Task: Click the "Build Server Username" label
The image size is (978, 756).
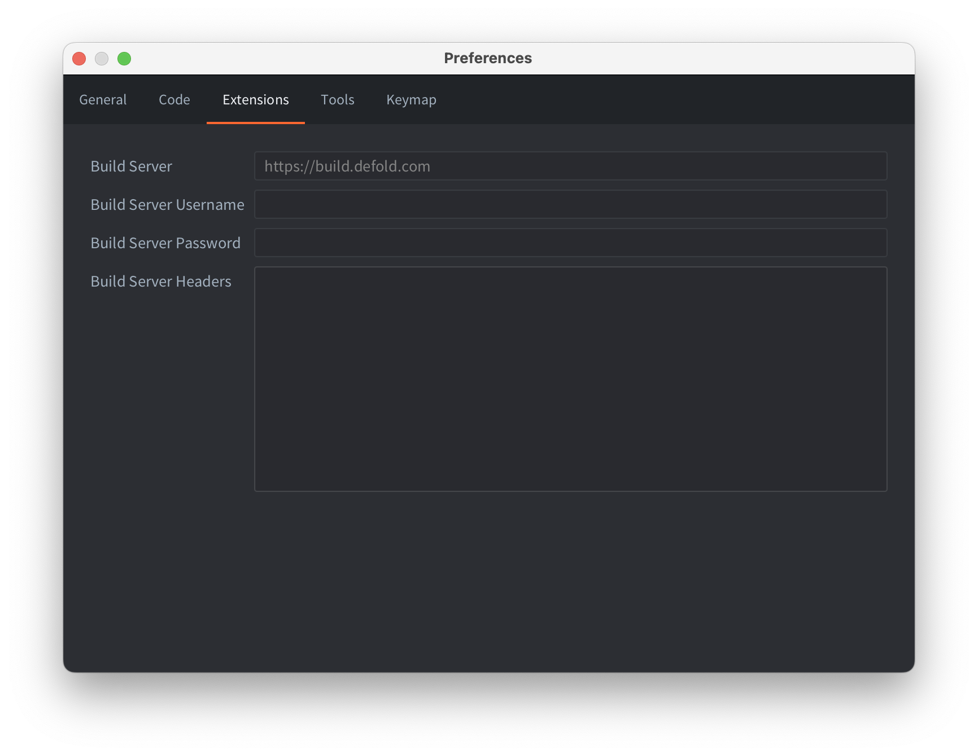Action: pos(167,205)
